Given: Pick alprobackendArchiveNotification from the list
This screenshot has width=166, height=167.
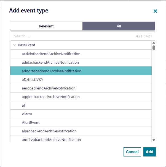Looking at the screenshot, I should [x=49, y=131].
